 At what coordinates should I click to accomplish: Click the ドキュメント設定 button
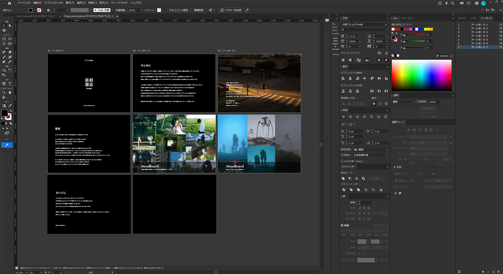pos(179,10)
